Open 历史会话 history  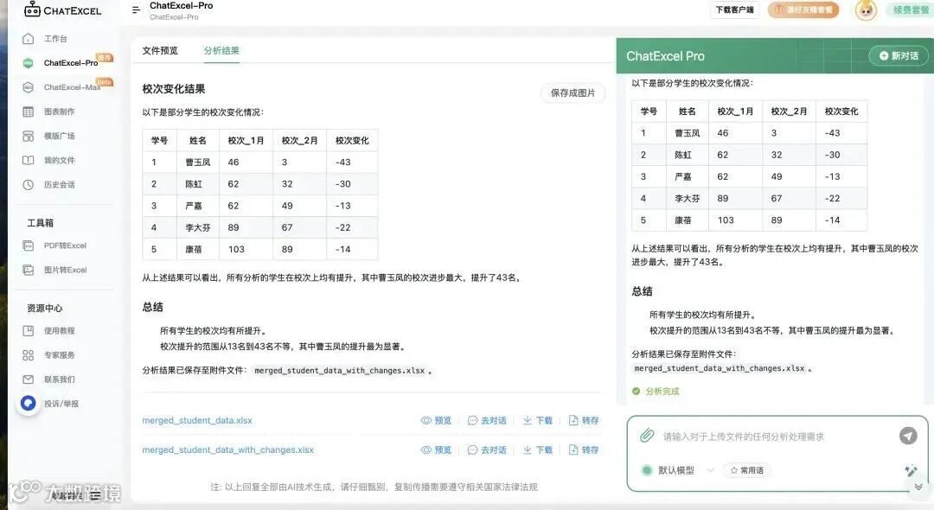59,184
